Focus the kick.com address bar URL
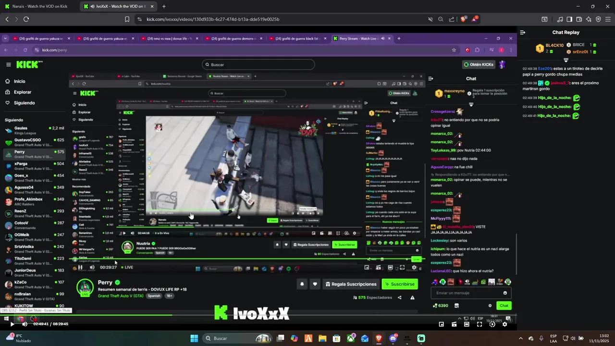 click(x=213, y=19)
